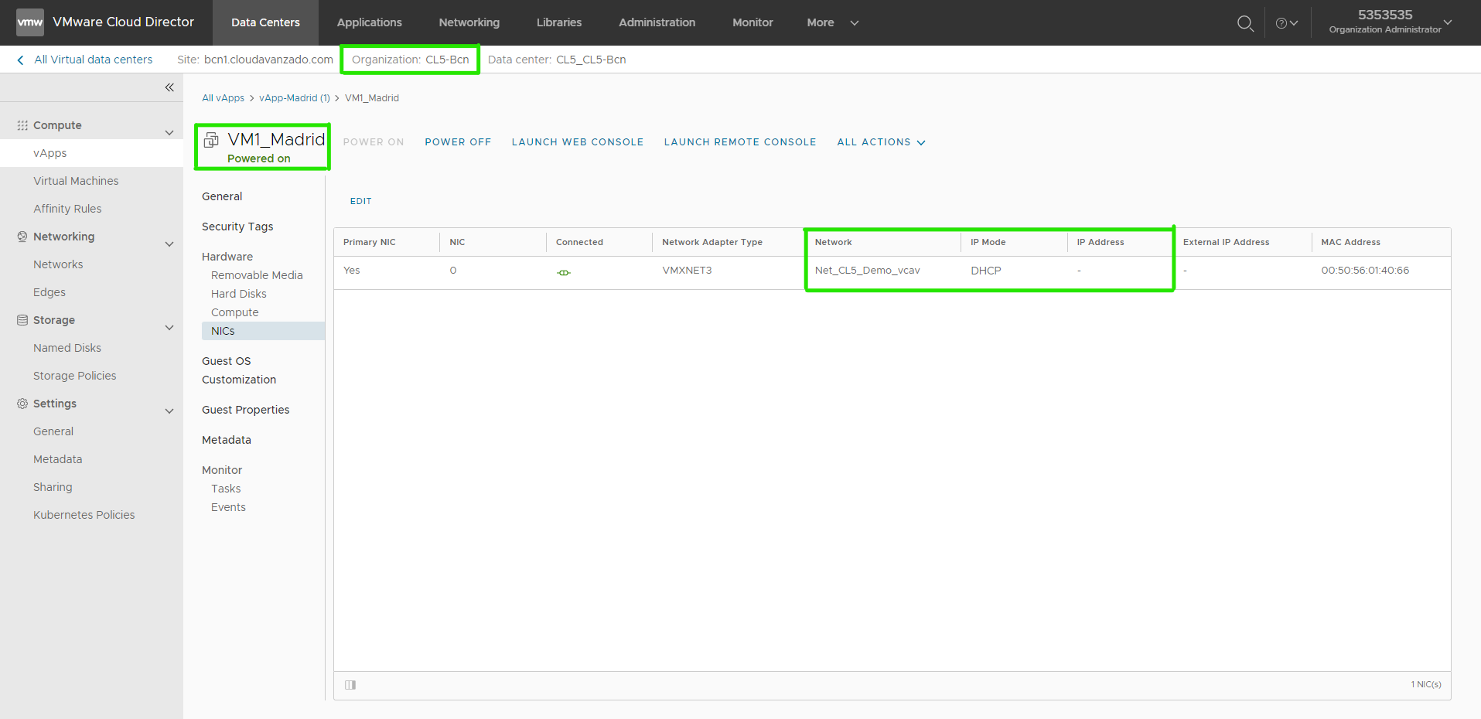The height and width of the screenshot is (719, 1481).
Task: Click the POWER OFF button
Action: (x=458, y=142)
